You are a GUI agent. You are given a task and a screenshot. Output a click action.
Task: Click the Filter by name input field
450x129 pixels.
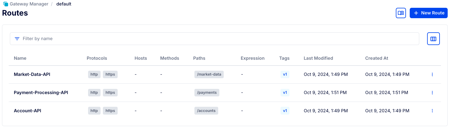click(214, 39)
